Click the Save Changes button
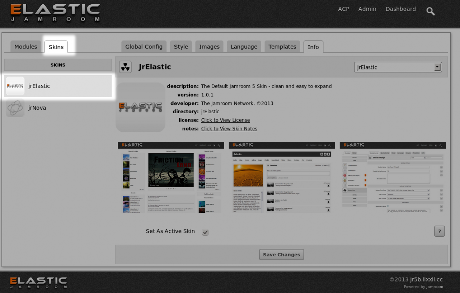 point(281,255)
